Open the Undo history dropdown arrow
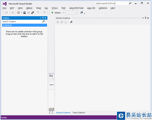 coord(41,13)
